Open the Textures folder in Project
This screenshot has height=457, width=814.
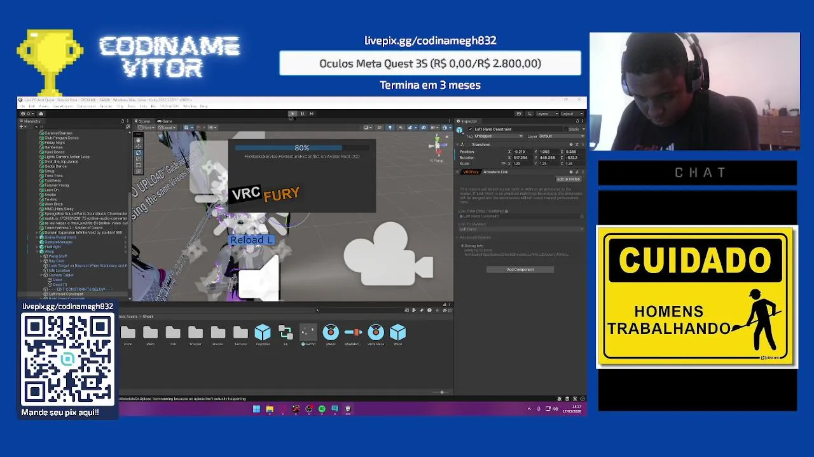[x=240, y=336]
